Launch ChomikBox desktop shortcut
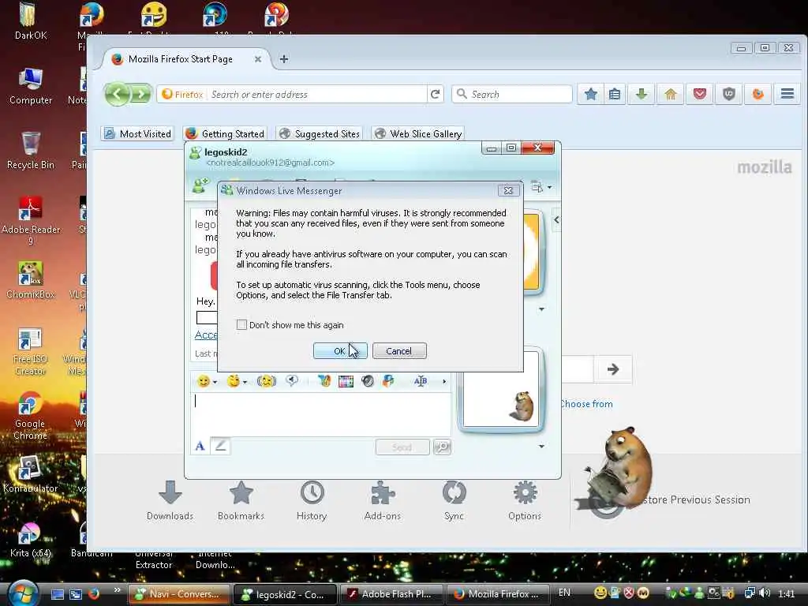Screen dimensions: 808x606 pos(31,280)
